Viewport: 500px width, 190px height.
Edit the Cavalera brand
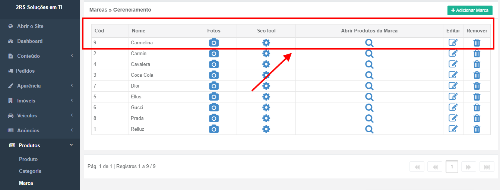point(453,64)
